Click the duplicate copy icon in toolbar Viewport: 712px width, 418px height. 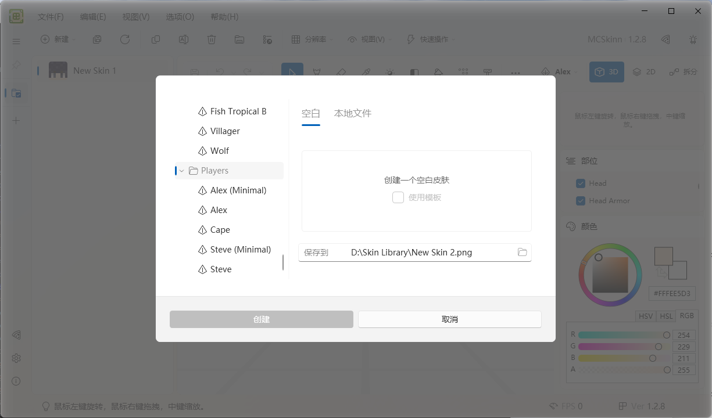(156, 39)
